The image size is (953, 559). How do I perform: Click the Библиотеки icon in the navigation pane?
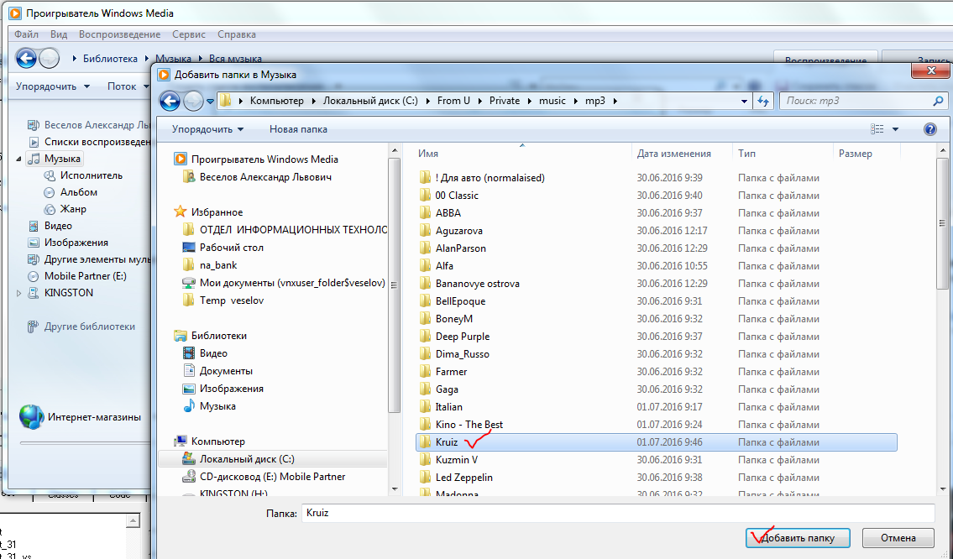(180, 336)
